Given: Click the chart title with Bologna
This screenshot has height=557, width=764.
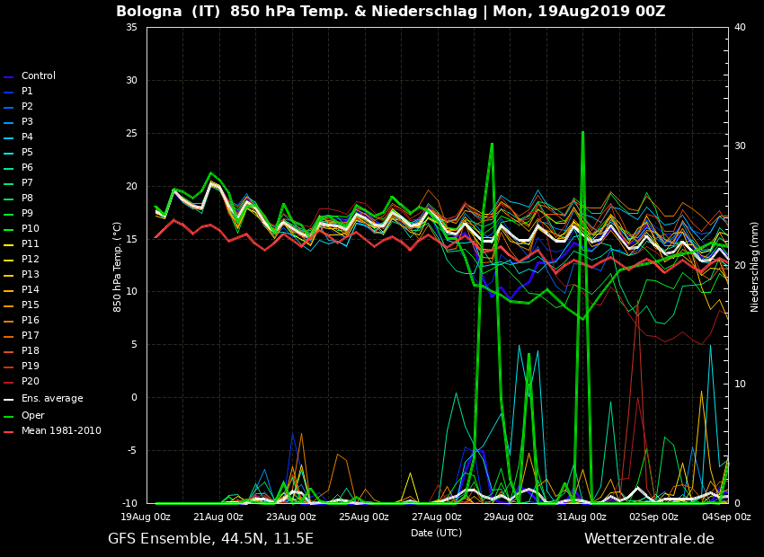Looking at the screenshot, I should [x=390, y=12].
